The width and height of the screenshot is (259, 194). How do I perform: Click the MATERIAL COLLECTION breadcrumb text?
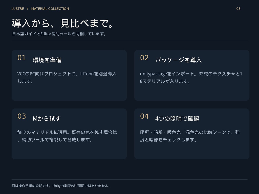(50, 9)
